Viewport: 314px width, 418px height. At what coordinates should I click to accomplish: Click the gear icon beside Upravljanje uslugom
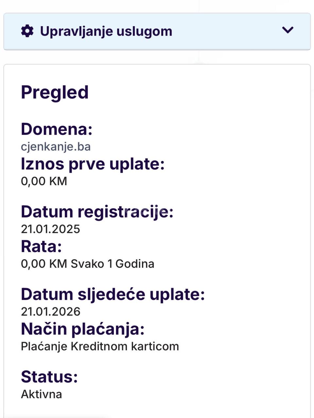coord(27,31)
